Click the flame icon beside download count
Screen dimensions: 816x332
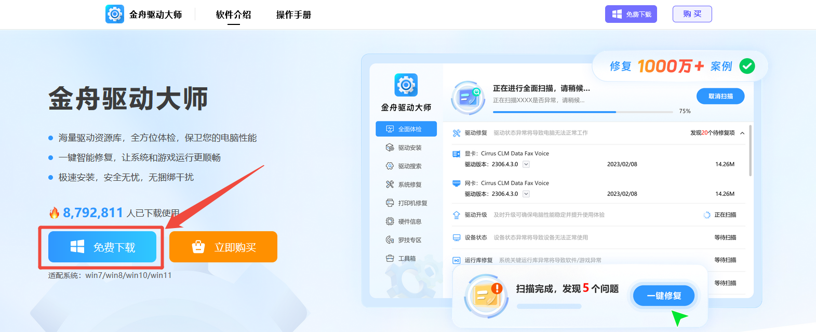[54, 213]
